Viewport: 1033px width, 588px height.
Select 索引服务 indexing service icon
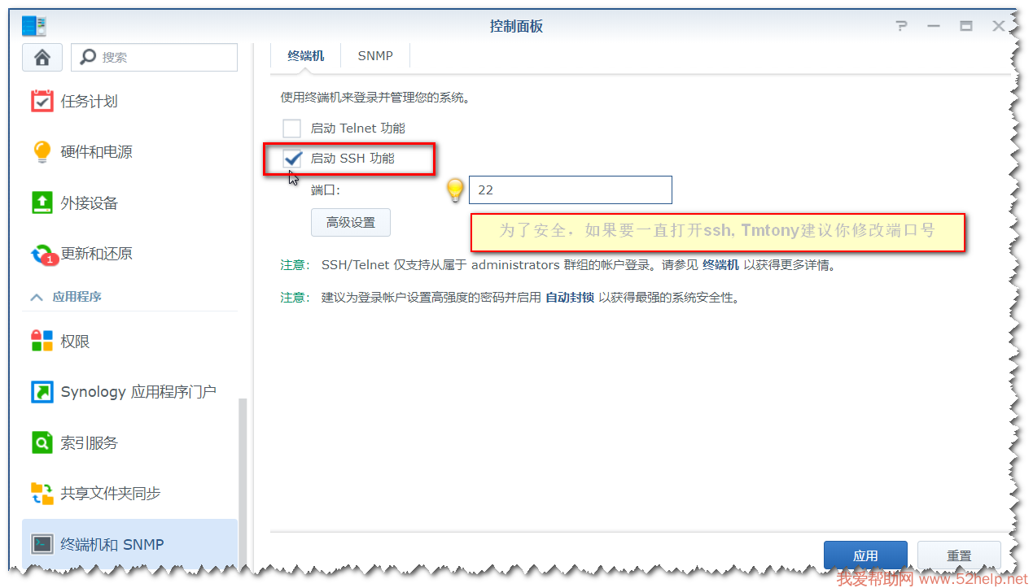tap(42, 443)
